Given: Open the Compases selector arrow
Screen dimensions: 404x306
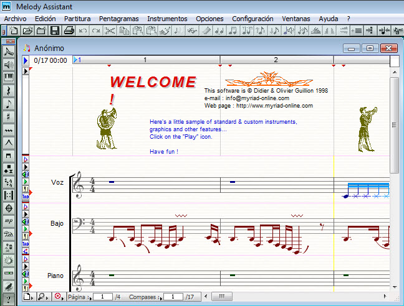Looking at the screenshot, I should pos(160,299).
